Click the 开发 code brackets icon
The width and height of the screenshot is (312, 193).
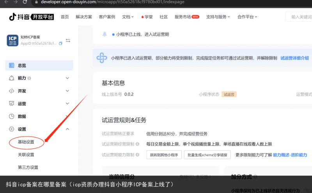point(12,91)
